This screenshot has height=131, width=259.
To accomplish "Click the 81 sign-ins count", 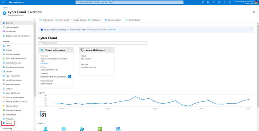I will pos(43,115).
